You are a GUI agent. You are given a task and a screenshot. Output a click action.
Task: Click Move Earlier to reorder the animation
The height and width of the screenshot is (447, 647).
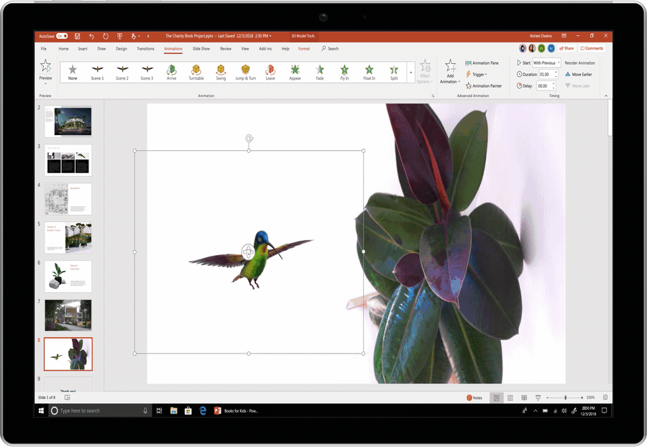click(x=579, y=74)
